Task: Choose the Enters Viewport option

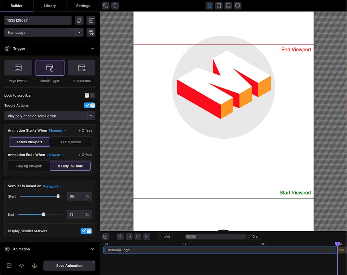Action: tap(29, 142)
